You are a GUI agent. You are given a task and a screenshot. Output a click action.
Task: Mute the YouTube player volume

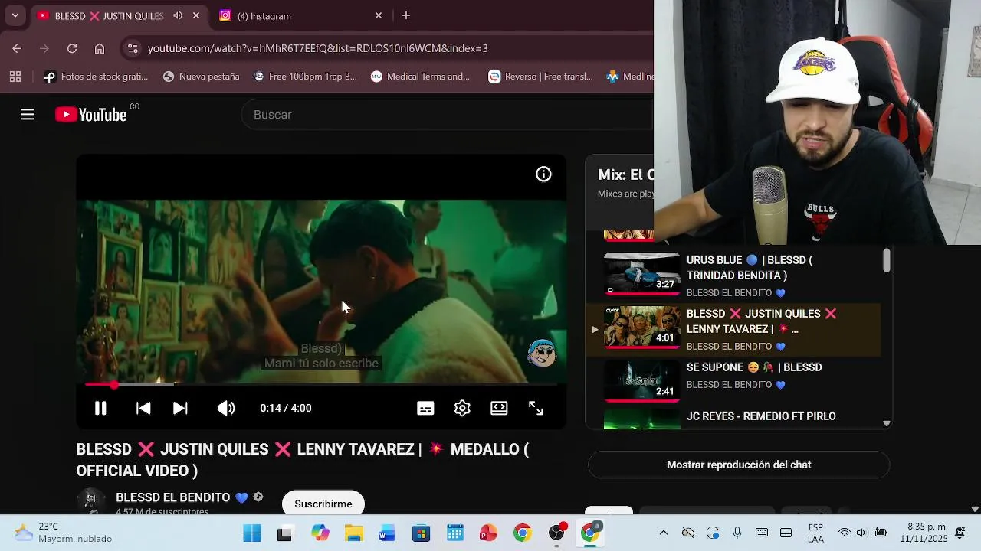(226, 408)
